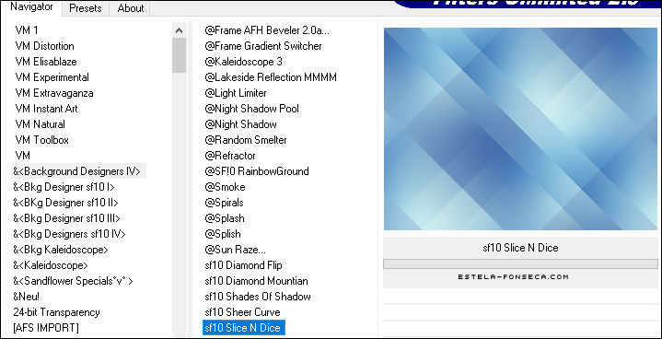This screenshot has width=662, height=339.
Task: Select &<Bkg Kaleidoscope> category
Action: (x=61, y=250)
